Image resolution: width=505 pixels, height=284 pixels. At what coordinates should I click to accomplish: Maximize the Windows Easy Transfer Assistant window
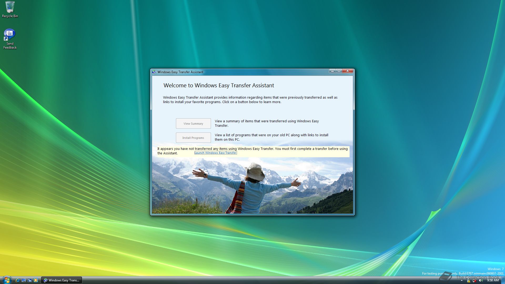(339, 71)
